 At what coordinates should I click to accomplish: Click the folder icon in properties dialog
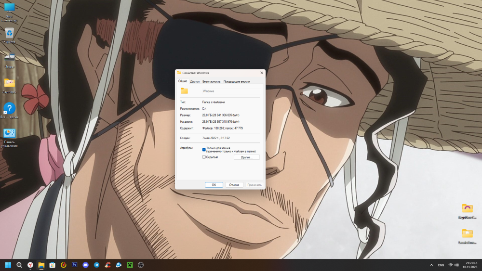[x=184, y=91]
